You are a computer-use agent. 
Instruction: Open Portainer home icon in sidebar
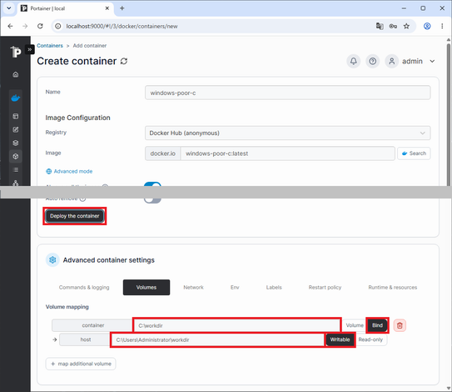pos(16,74)
